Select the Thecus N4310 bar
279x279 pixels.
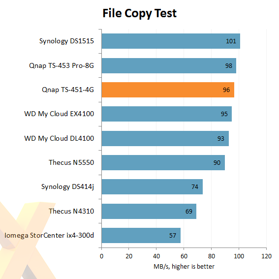coord(149,211)
